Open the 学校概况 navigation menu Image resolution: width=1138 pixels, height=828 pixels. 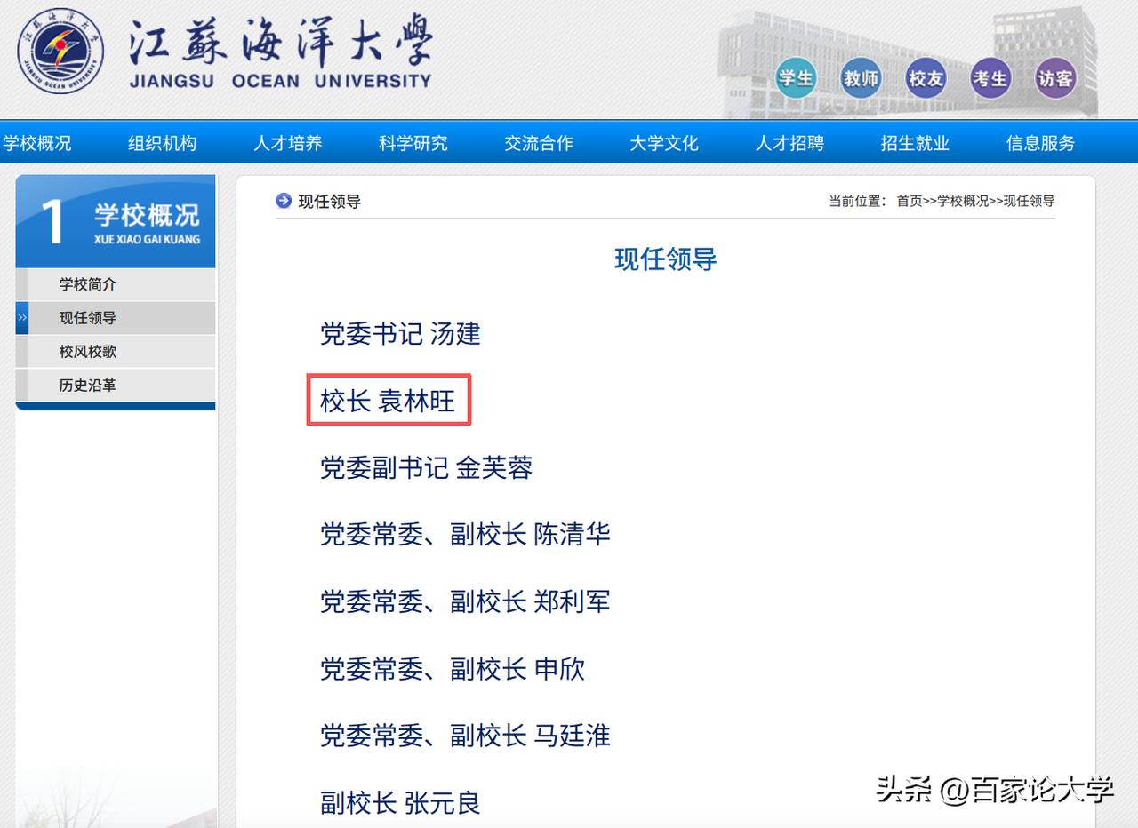[36, 143]
